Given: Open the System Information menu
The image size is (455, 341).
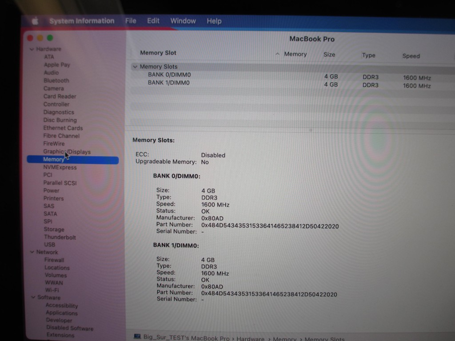Looking at the screenshot, I should [82, 21].
